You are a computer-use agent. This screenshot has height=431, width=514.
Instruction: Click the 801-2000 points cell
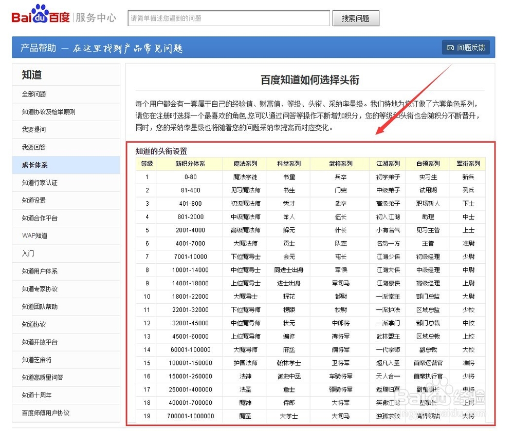(191, 217)
